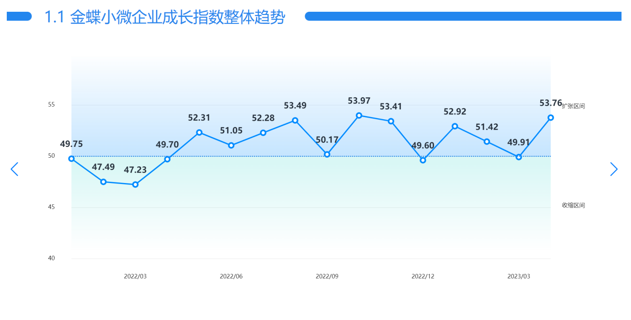Click the 52.31 data point marker

tap(199, 132)
